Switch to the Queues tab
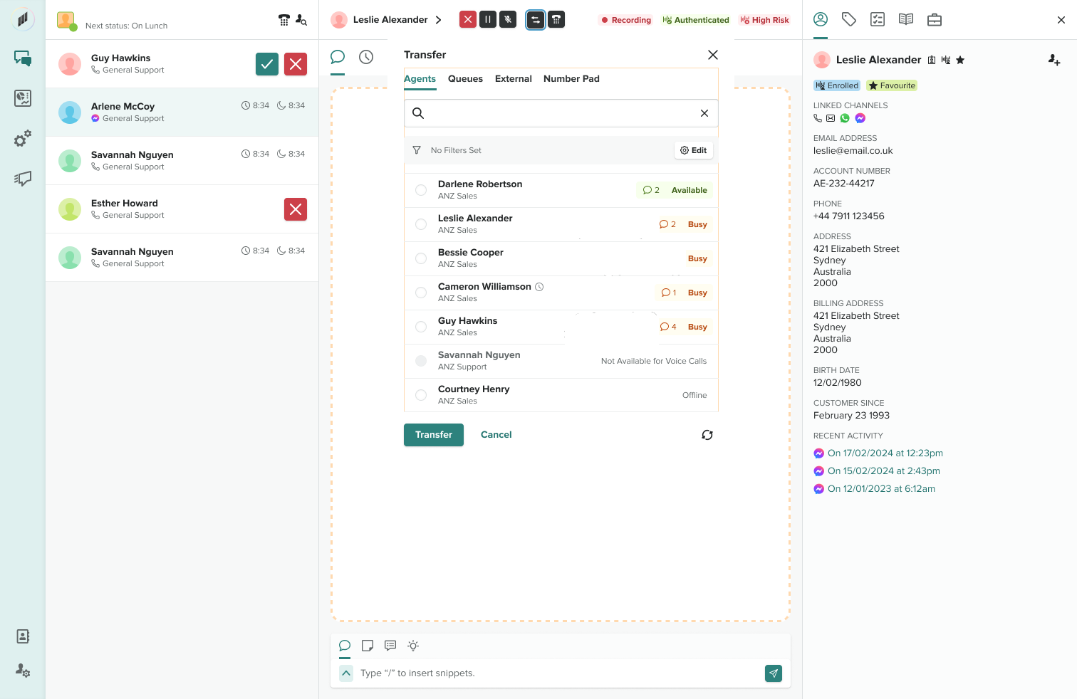This screenshot has width=1077, height=699. click(x=465, y=79)
